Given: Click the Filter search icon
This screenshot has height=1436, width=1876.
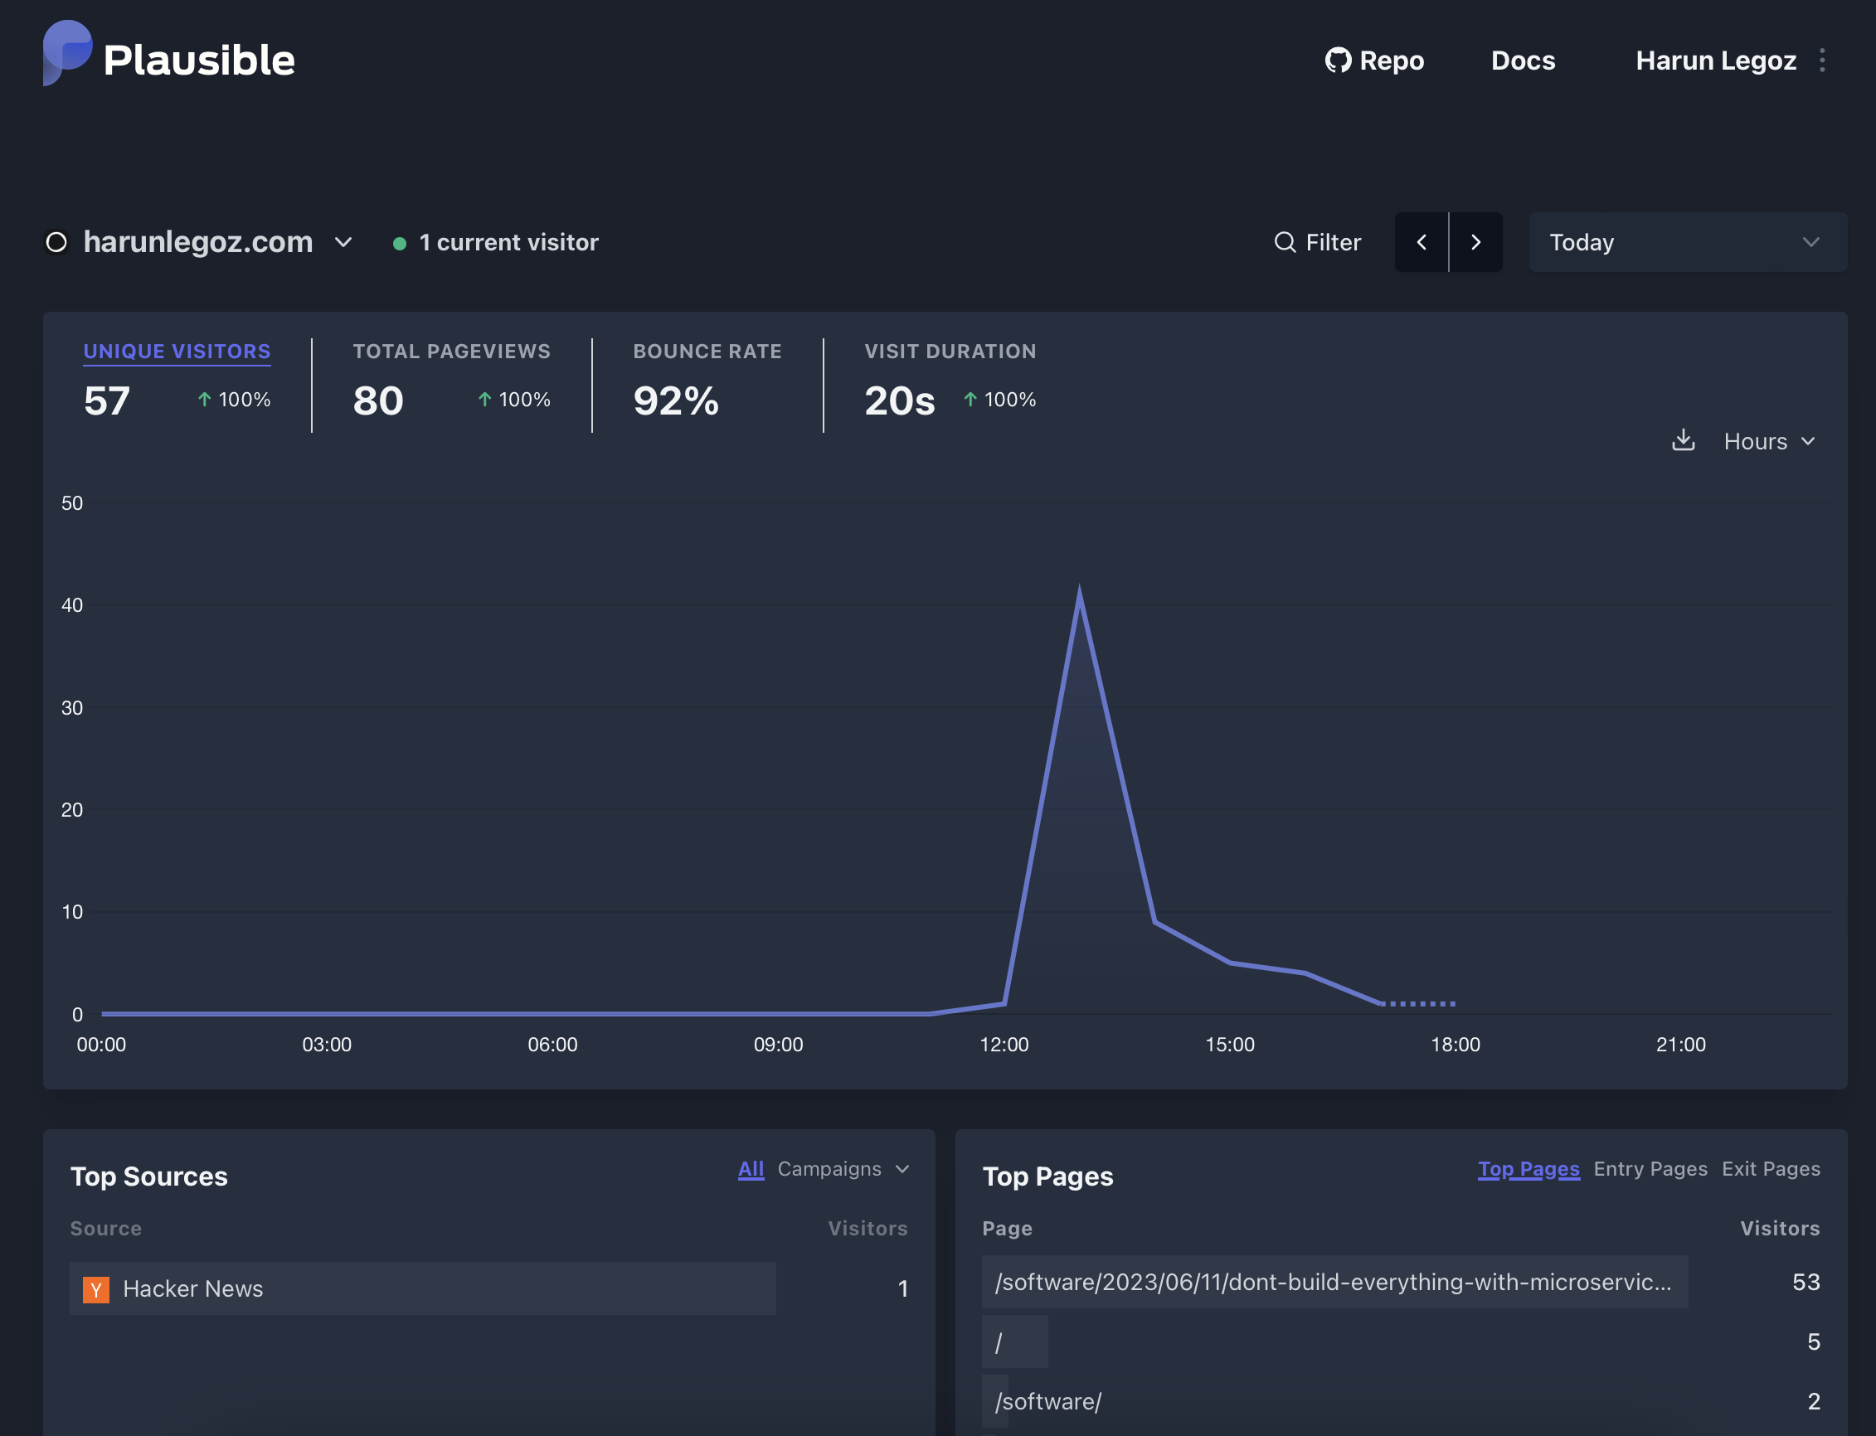Looking at the screenshot, I should tap(1283, 241).
